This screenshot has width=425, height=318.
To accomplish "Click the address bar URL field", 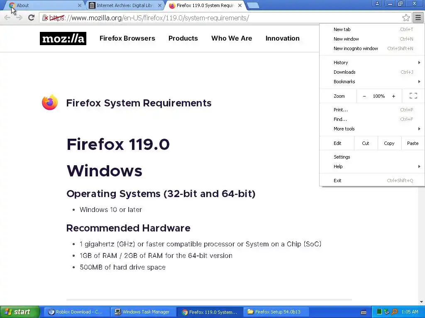I will 222,18.
